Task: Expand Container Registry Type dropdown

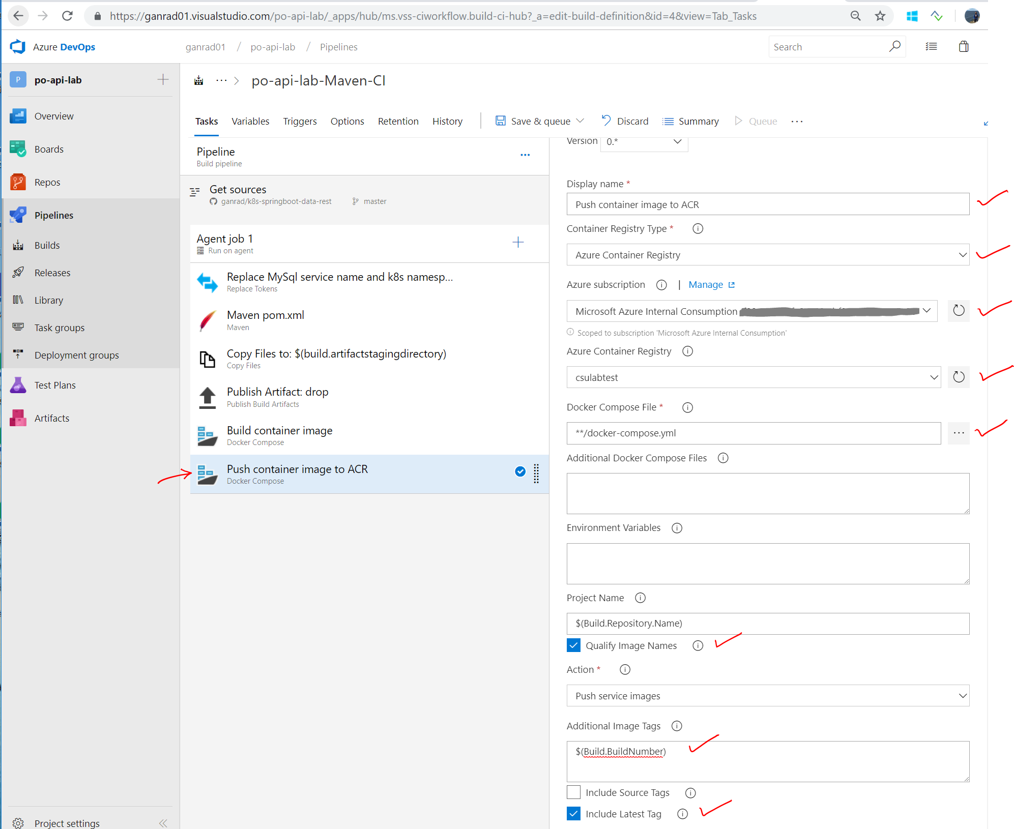Action: [x=767, y=255]
